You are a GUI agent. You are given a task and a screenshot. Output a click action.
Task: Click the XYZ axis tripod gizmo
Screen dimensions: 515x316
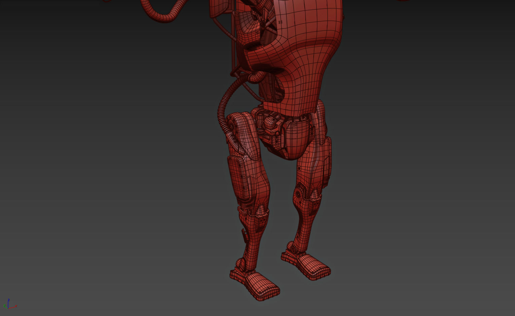click(9, 304)
